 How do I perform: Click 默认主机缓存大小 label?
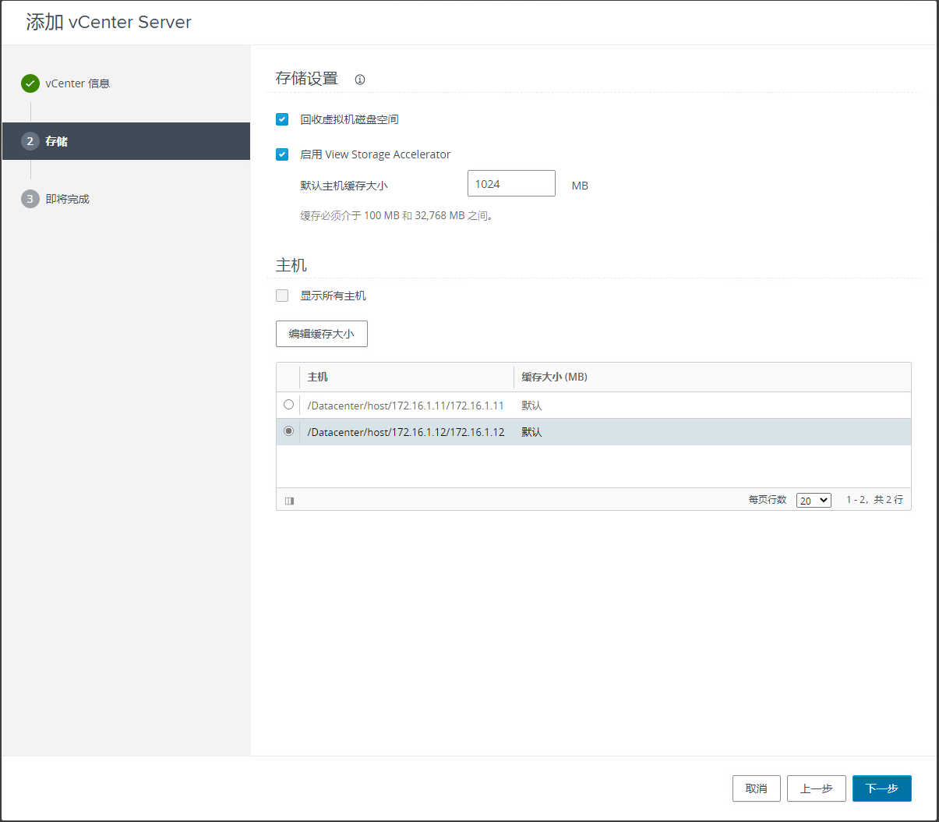344,186
